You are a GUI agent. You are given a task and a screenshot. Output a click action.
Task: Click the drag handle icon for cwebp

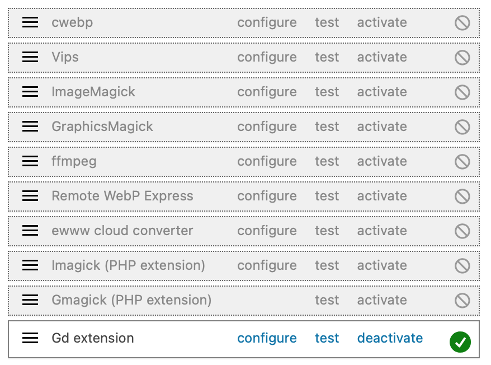click(30, 22)
